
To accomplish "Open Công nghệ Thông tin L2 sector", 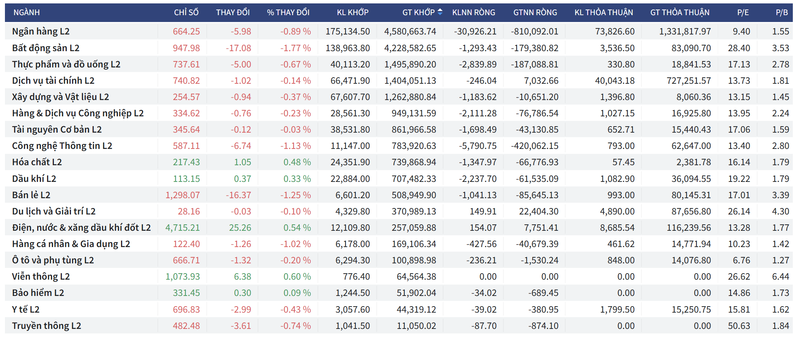I will pos(62,146).
